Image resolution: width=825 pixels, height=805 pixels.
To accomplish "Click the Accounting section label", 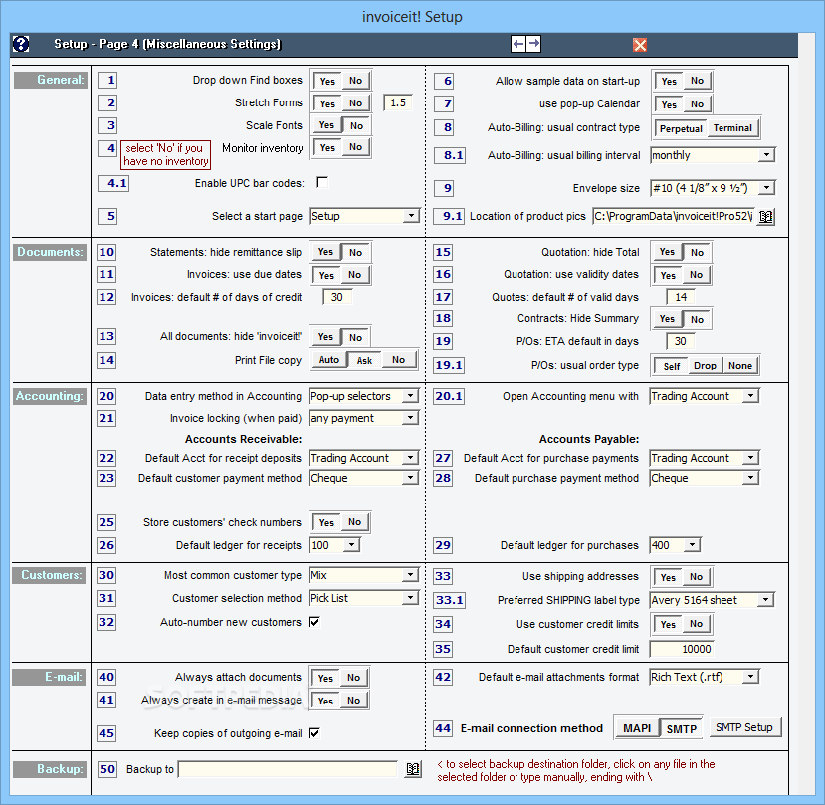I will 50,396.
